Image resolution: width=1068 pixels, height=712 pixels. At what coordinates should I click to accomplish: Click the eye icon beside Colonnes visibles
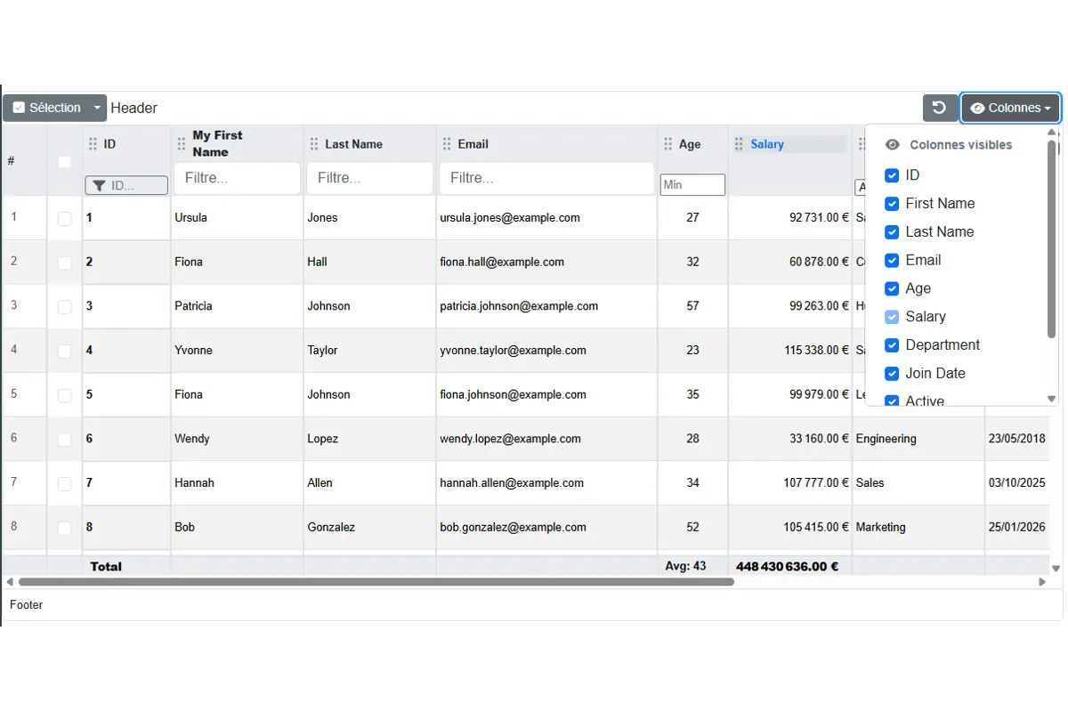tap(893, 145)
